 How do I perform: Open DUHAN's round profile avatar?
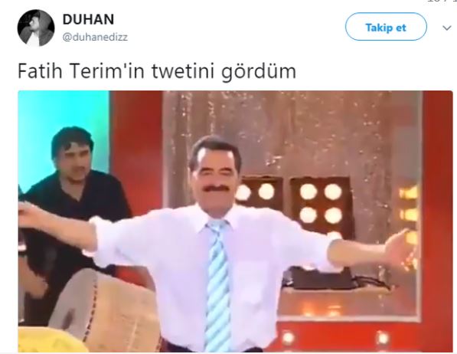(x=36, y=28)
